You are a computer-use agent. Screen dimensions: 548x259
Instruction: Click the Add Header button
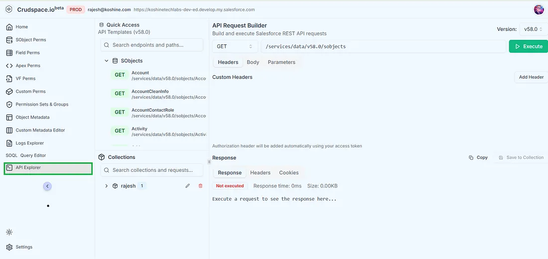531,77
